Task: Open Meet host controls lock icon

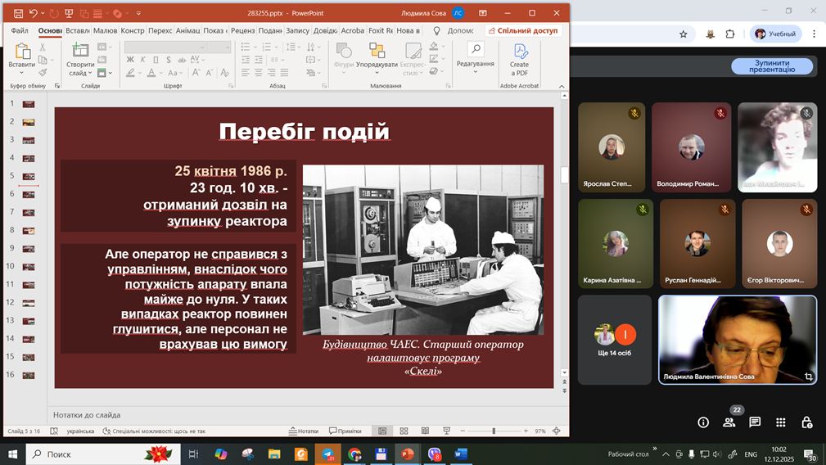Action: (806, 422)
